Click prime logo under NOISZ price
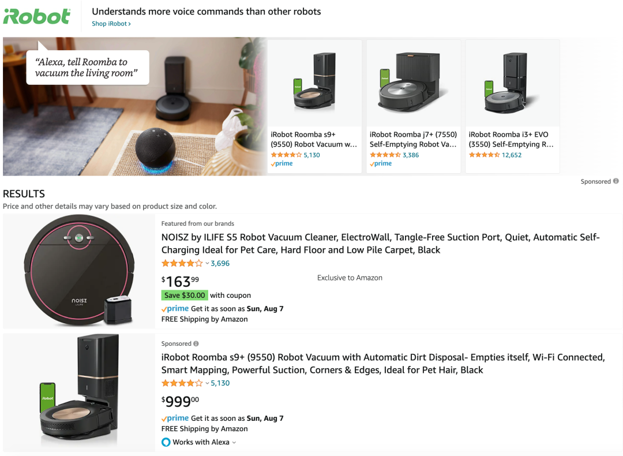Screen dimensions: 623x456 click(175, 308)
